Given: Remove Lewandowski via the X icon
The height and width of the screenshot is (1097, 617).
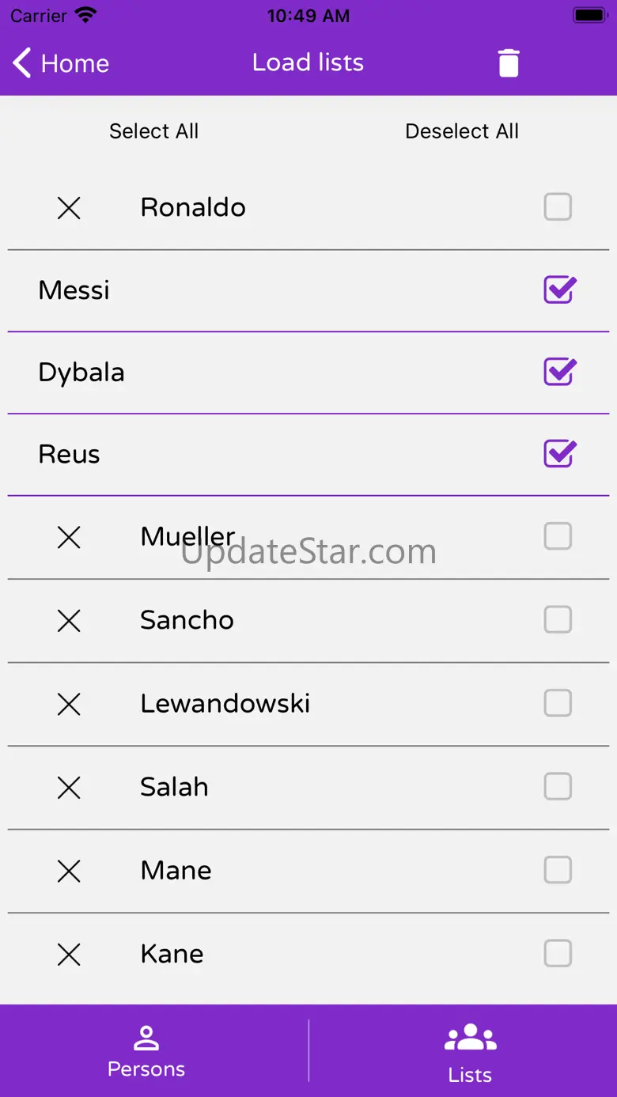Looking at the screenshot, I should click(x=70, y=704).
